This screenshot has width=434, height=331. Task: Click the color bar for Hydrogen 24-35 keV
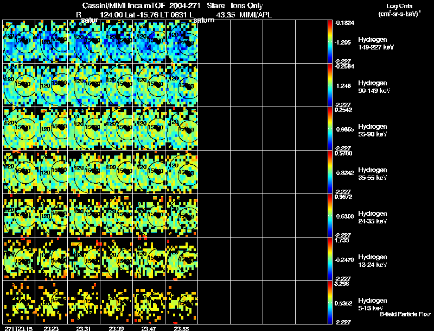pos(330,216)
